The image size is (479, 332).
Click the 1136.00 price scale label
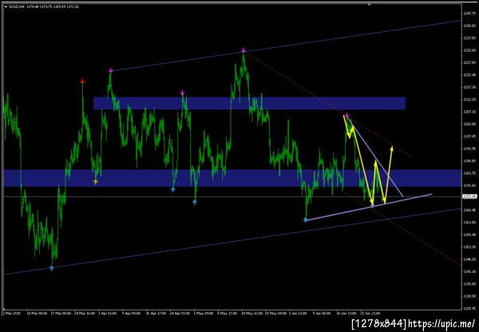point(469,284)
